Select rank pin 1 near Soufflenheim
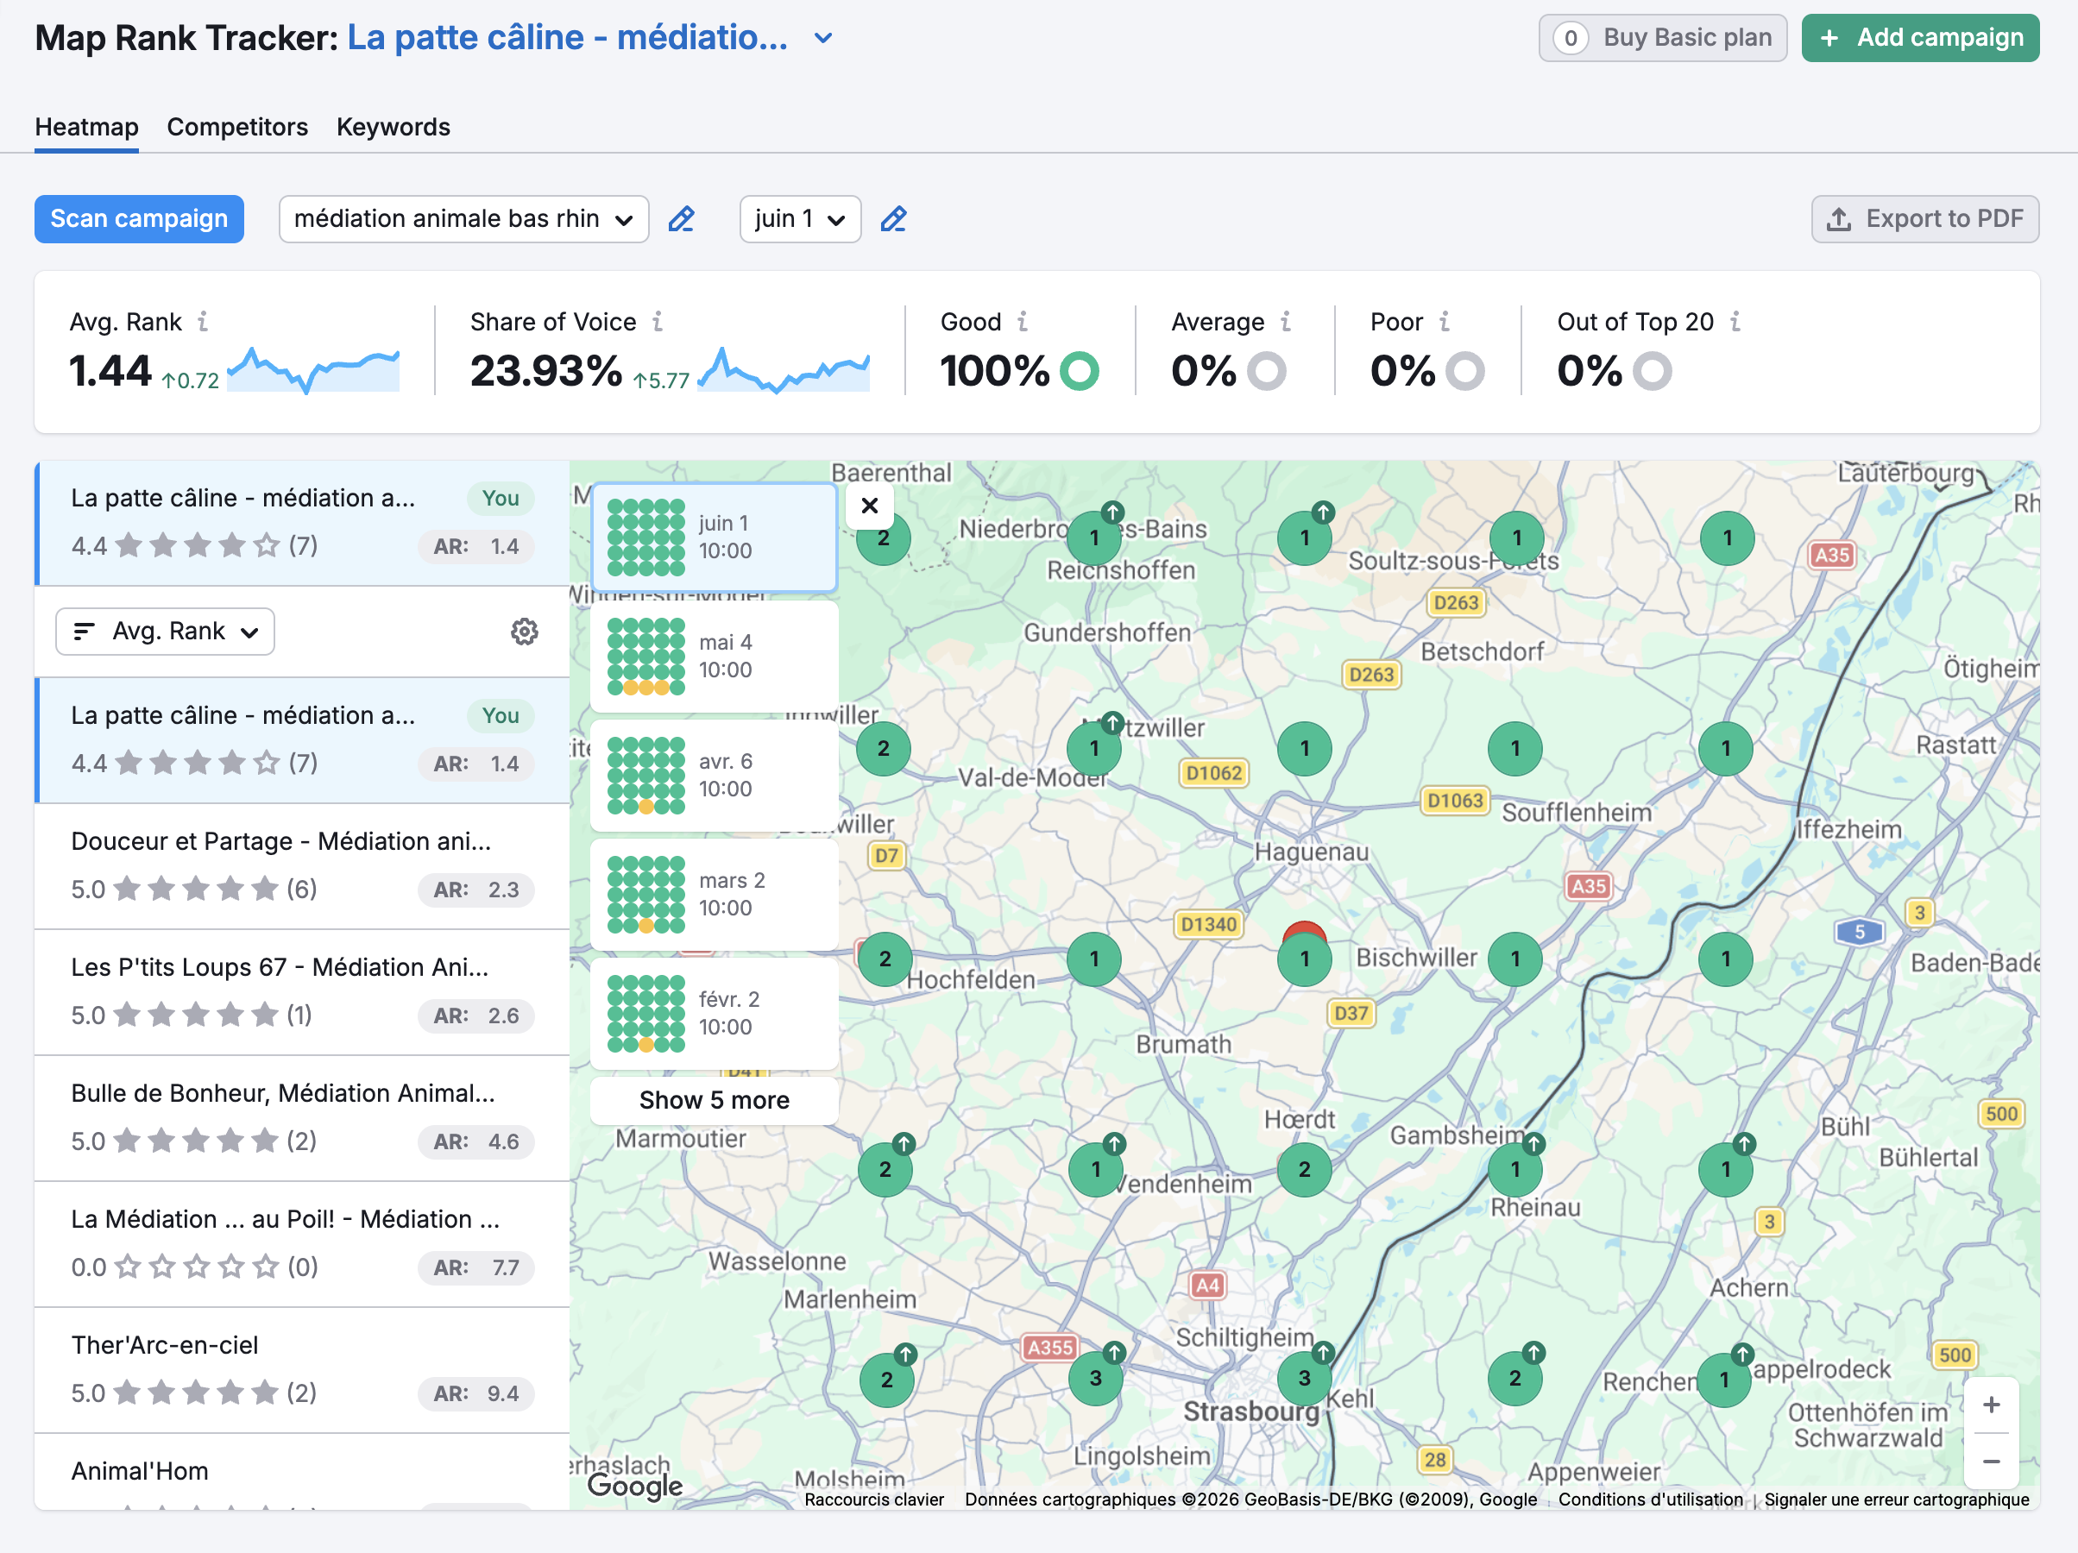 [1514, 748]
